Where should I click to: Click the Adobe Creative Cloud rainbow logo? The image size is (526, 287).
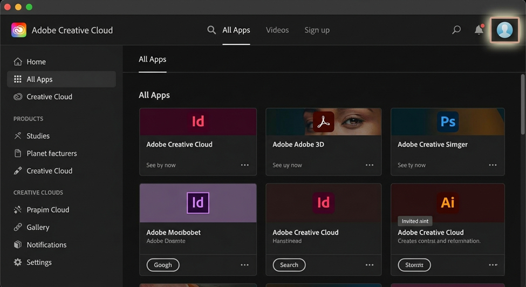(19, 30)
